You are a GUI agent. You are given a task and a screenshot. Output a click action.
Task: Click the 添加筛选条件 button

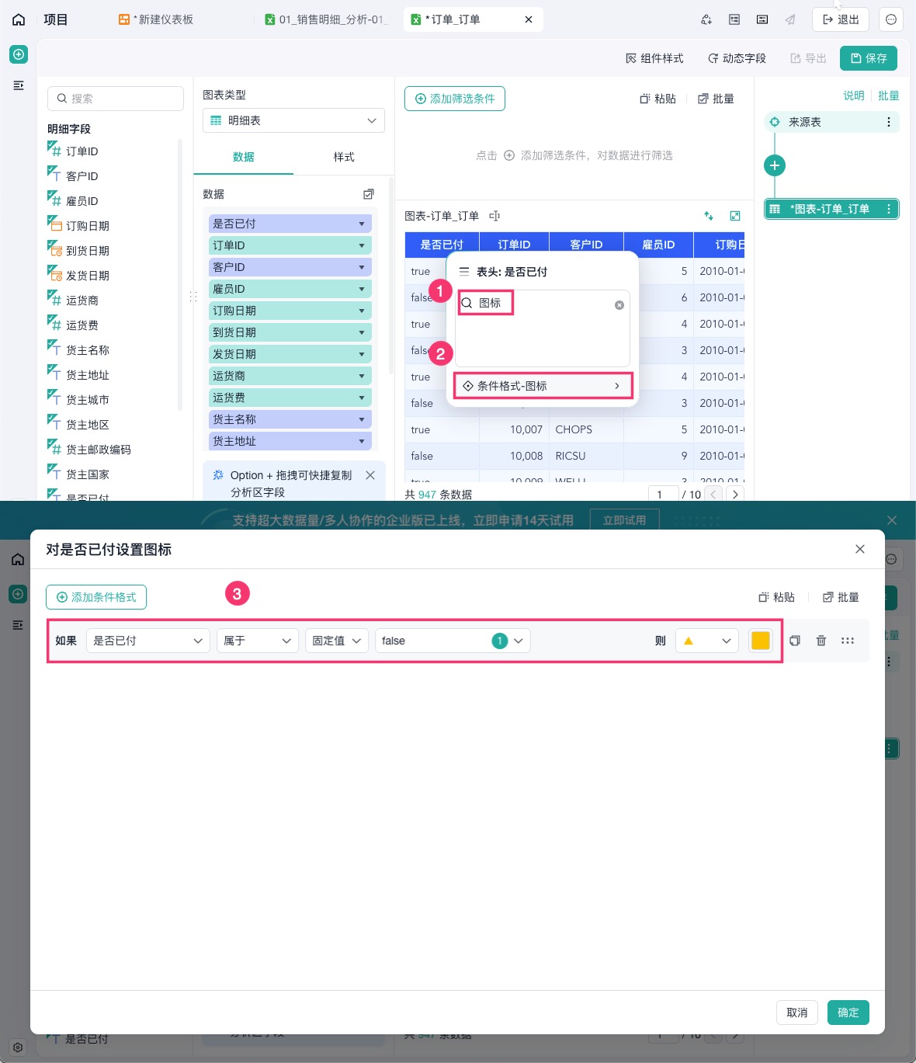pyautogui.click(x=455, y=99)
